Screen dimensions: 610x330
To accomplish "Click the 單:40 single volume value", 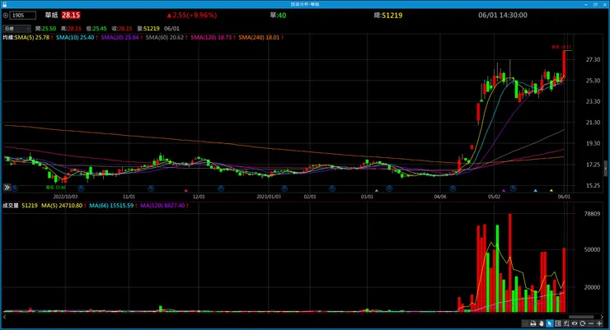I will pos(278,15).
